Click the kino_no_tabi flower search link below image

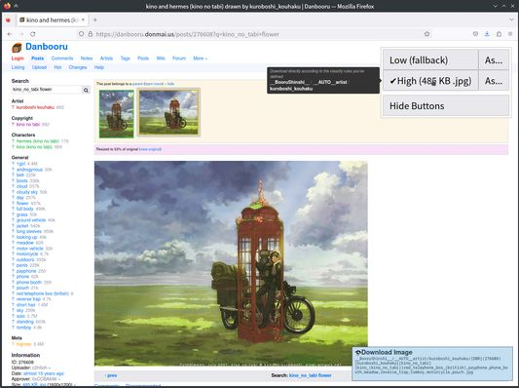(x=311, y=375)
